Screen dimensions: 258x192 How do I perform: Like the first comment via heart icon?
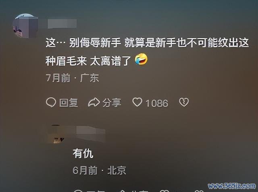coord(137,102)
